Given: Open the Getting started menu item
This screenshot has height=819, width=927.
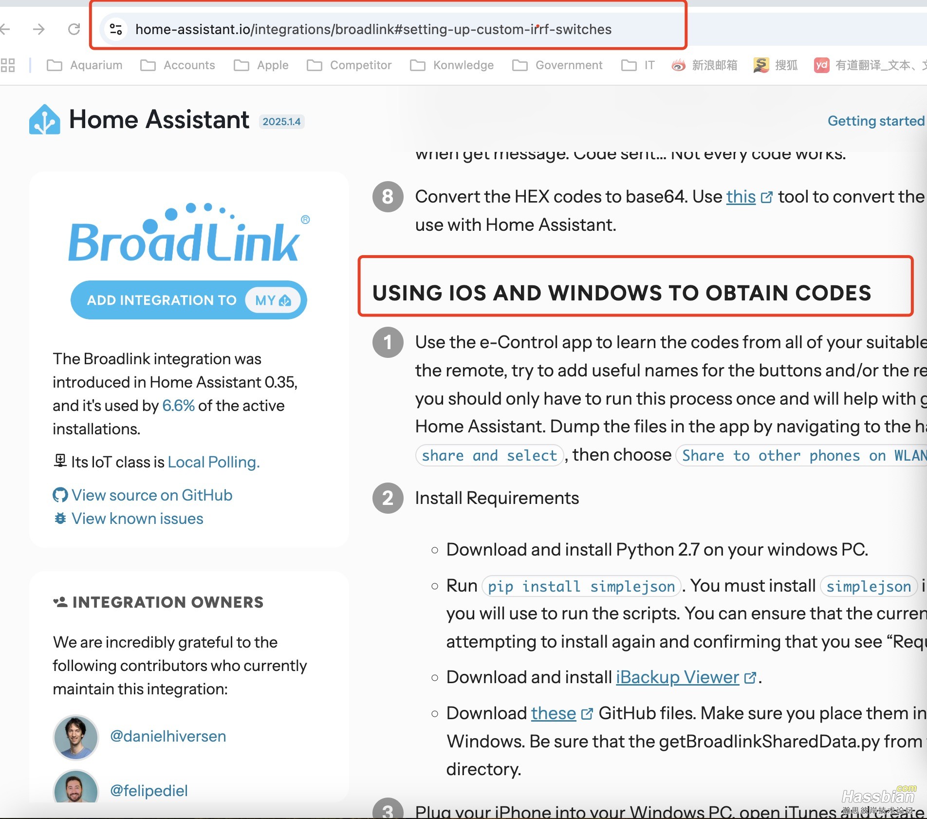Looking at the screenshot, I should pos(876,121).
